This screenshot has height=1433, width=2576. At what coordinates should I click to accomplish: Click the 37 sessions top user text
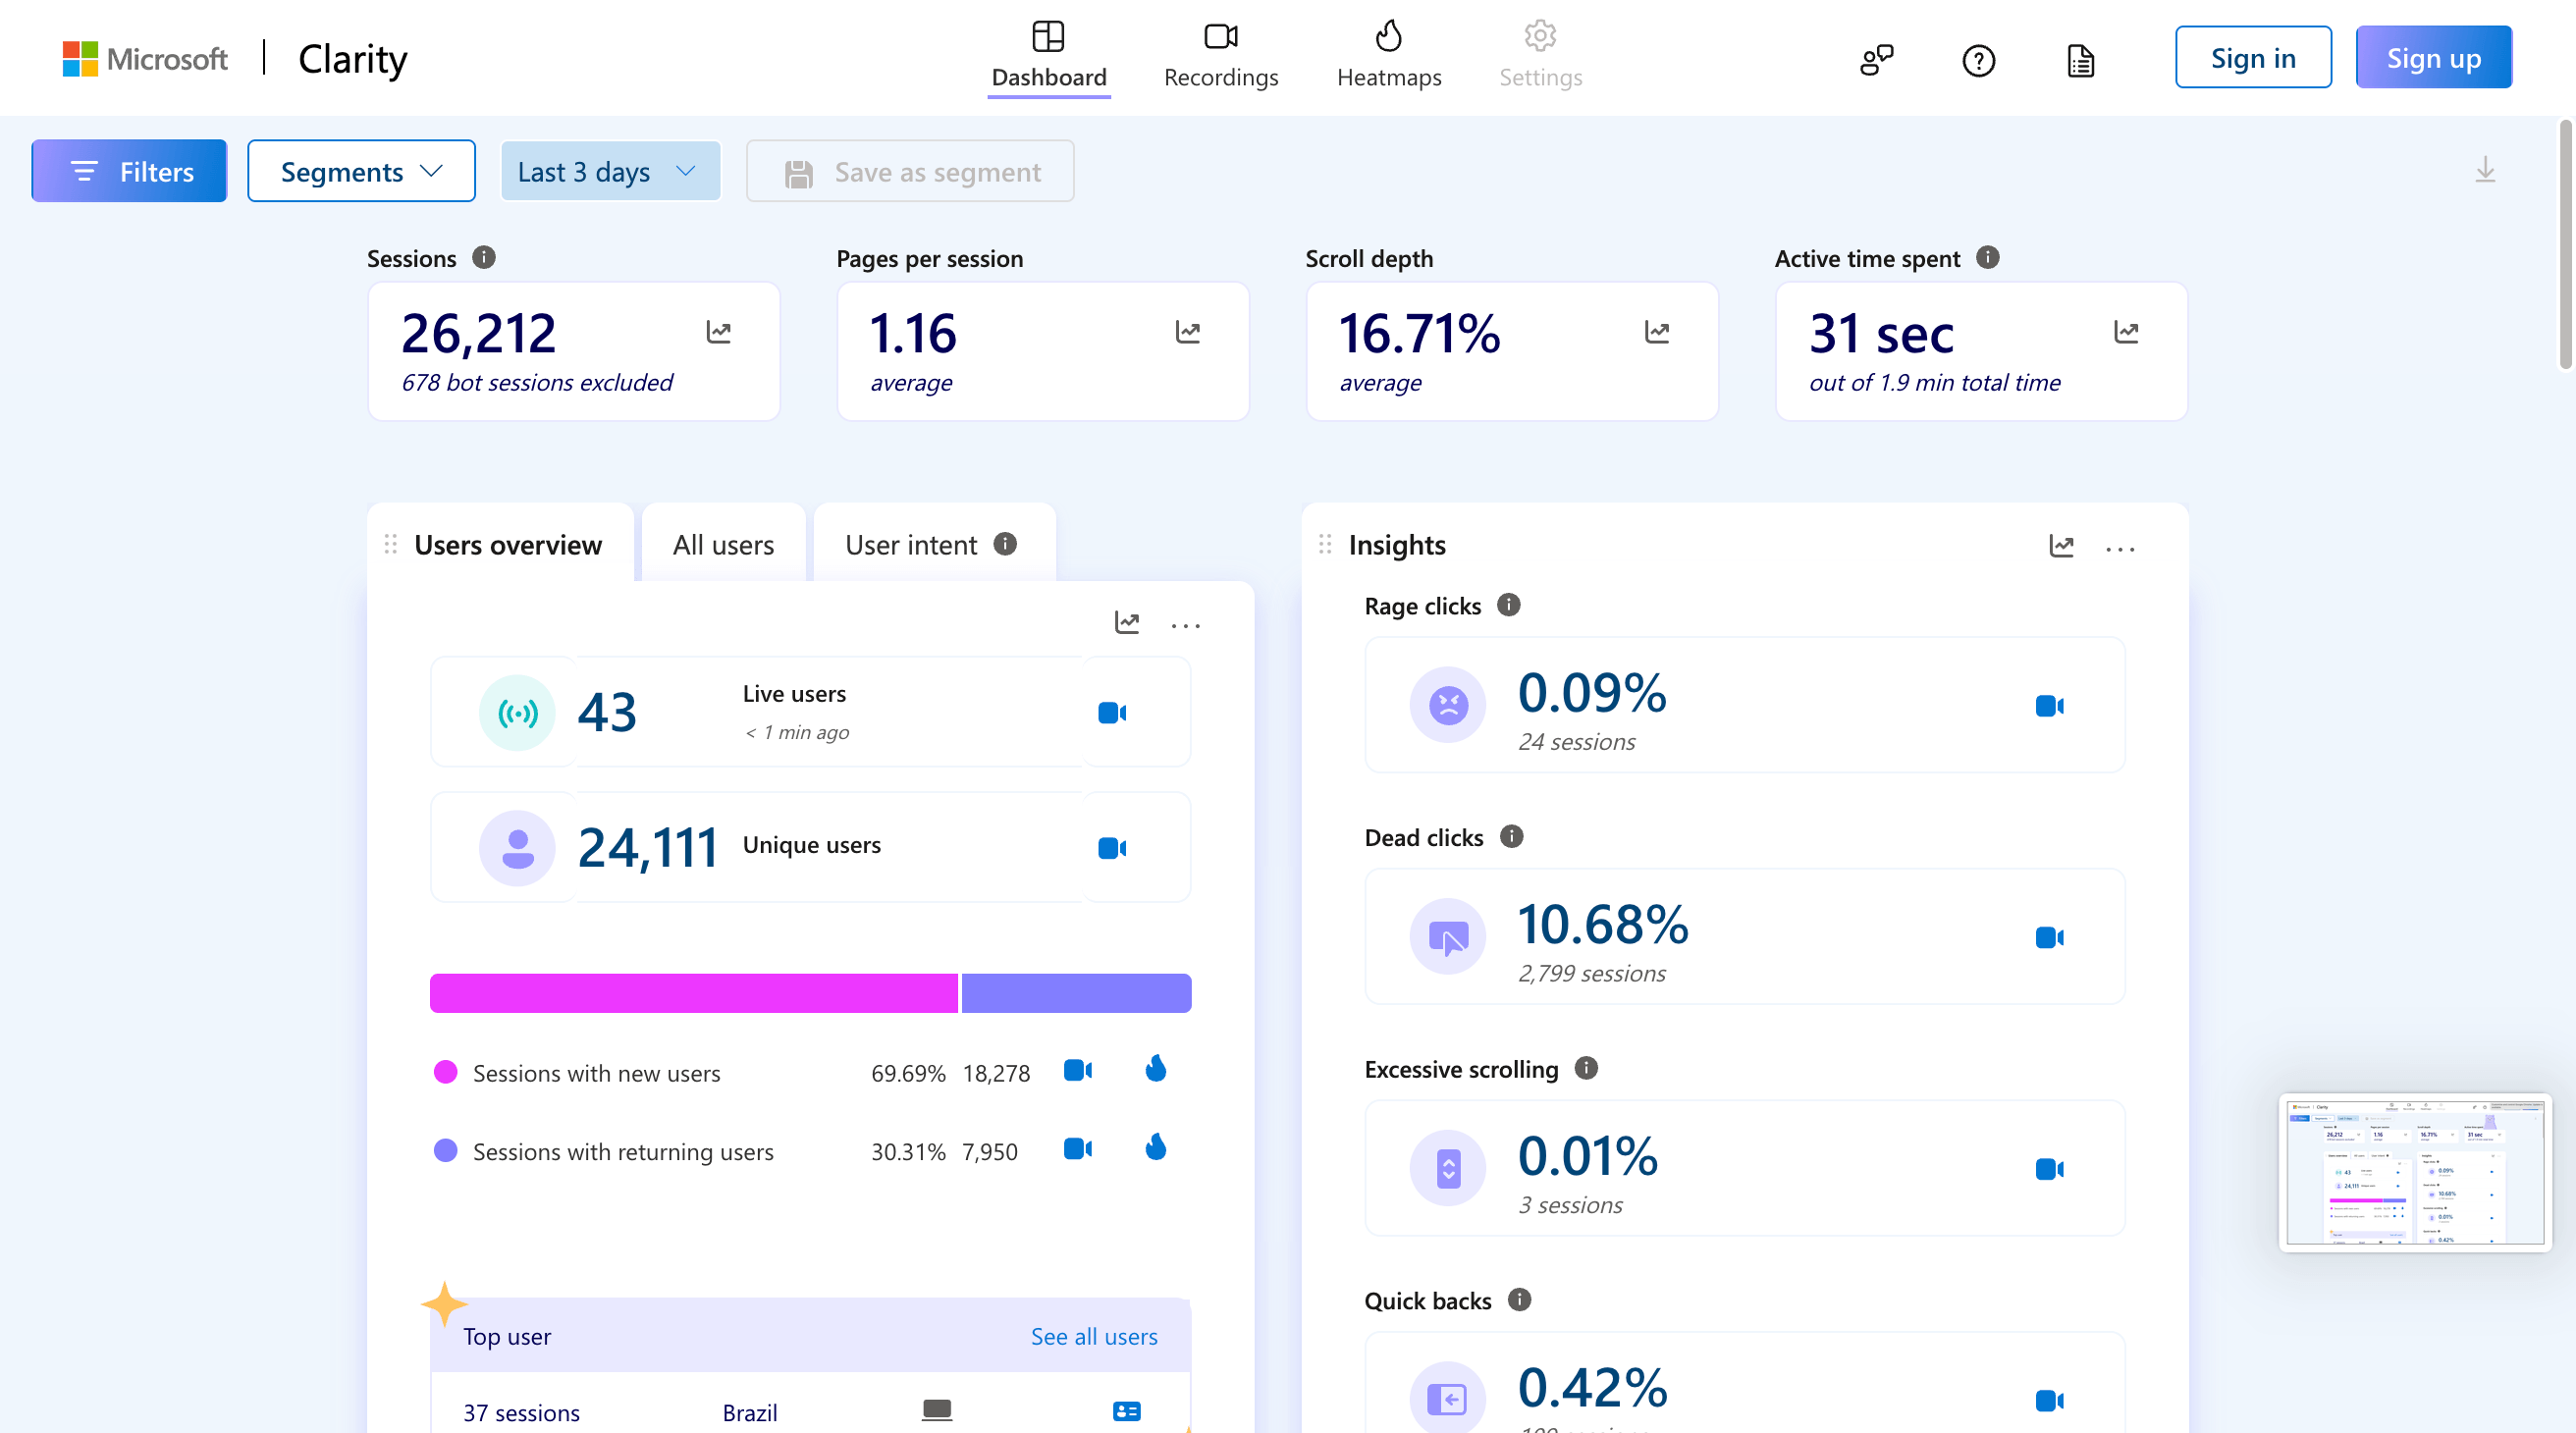tap(521, 1413)
